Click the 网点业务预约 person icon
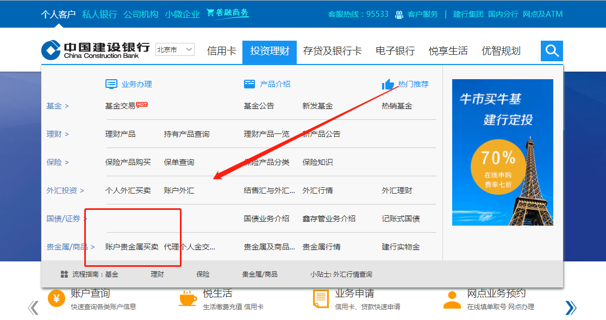The height and width of the screenshot is (320, 606). coord(452,300)
